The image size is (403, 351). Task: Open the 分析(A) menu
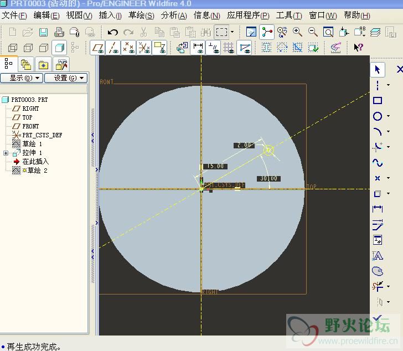[x=174, y=16]
